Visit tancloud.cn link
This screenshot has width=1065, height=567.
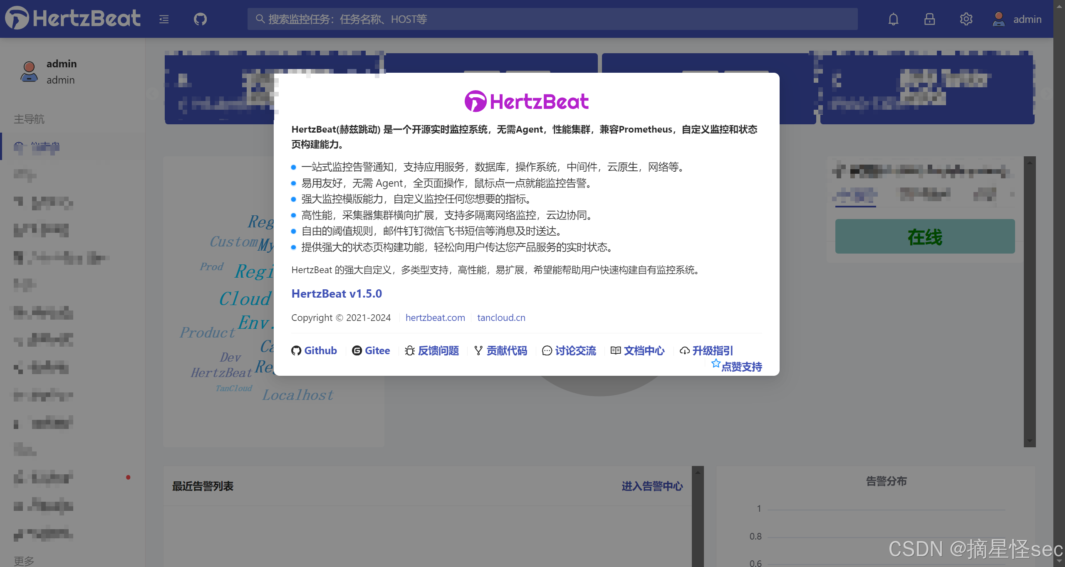[x=501, y=318]
